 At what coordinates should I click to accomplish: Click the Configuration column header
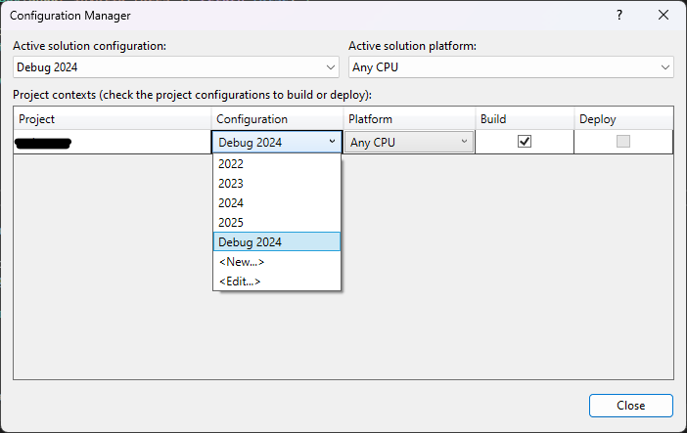click(277, 118)
